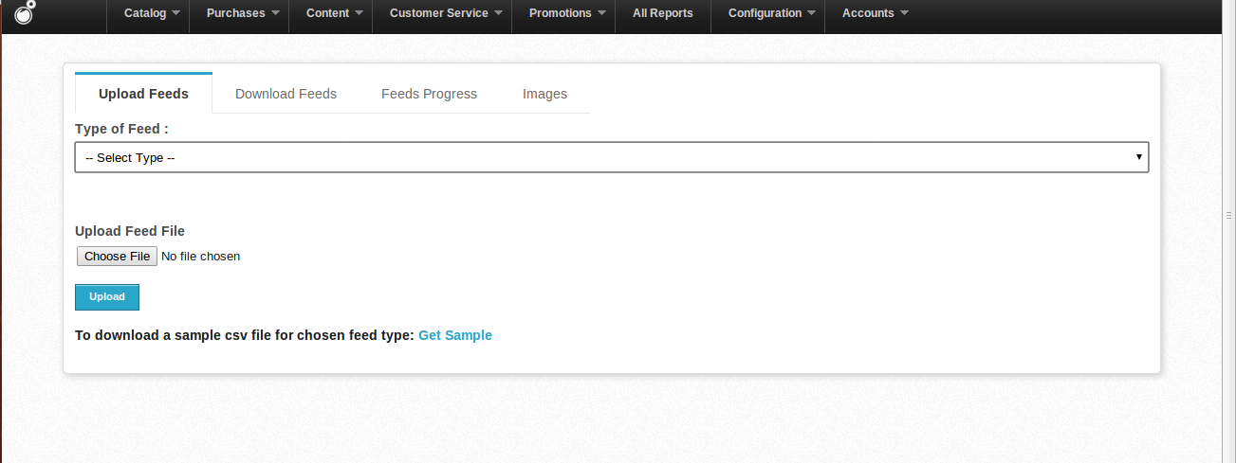Image resolution: width=1236 pixels, height=463 pixels.
Task: Expand the Promotions dropdown arrow
Action: (x=601, y=13)
